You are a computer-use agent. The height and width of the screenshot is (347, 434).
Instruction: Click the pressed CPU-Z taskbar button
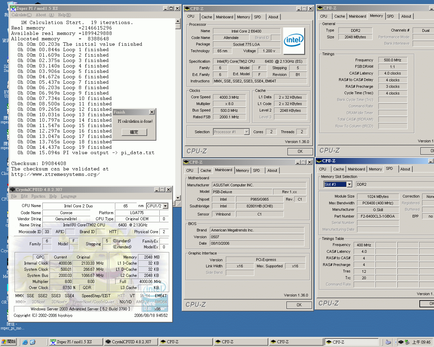[351, 342]
